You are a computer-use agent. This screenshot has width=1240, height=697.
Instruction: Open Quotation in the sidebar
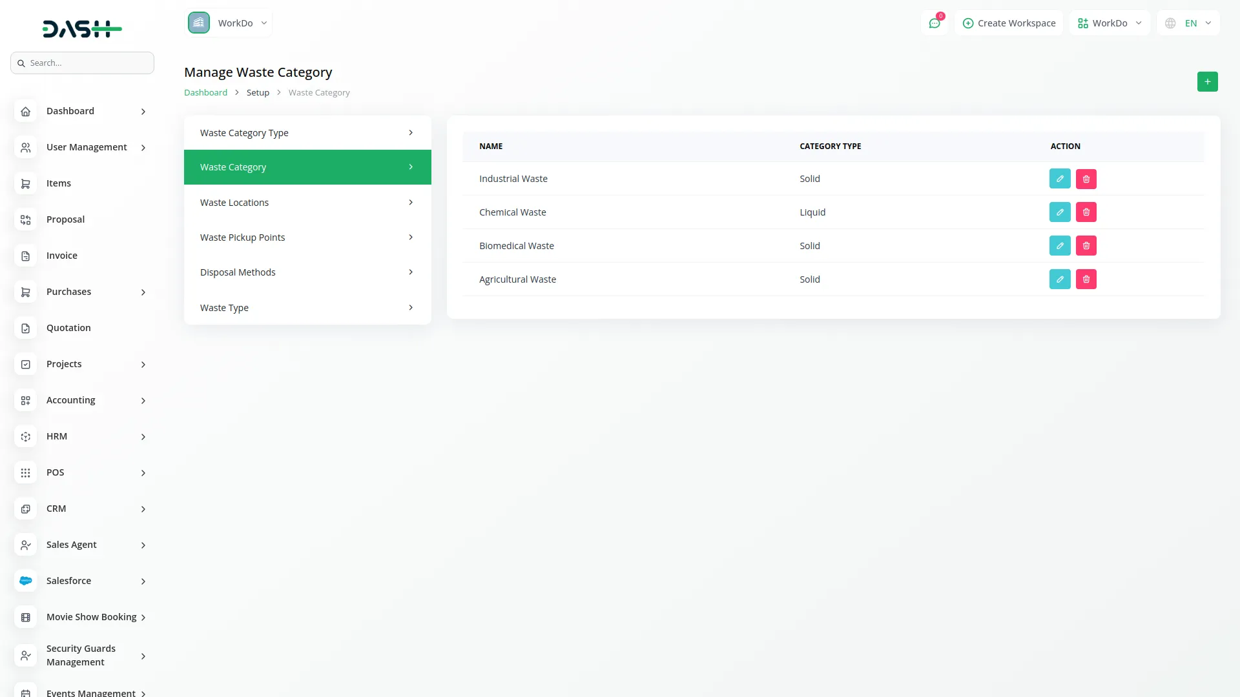[68, 328]
